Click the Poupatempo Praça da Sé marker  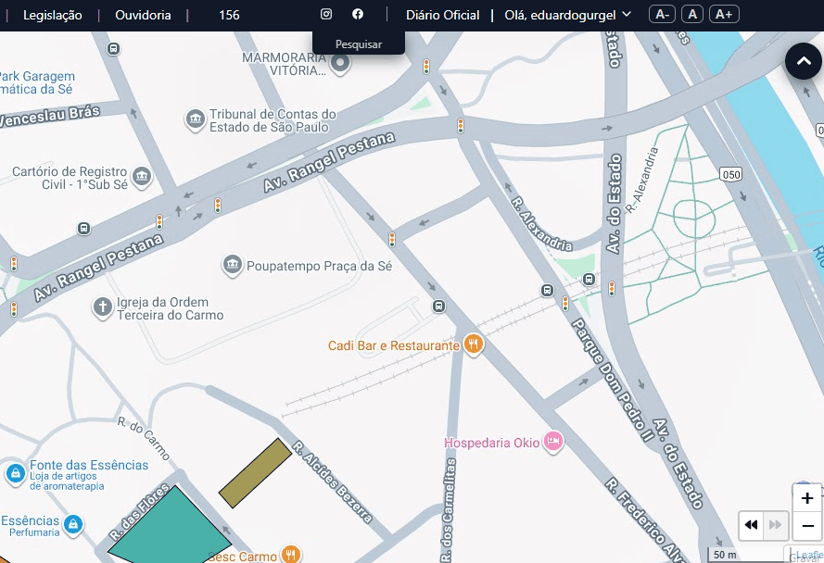click(x=232, y=267)
